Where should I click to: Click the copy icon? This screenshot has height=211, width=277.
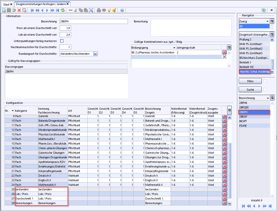click(81, 10)
